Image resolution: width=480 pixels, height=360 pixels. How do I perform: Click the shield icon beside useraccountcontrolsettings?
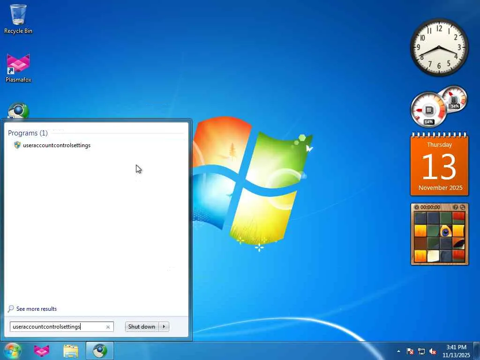[17, 145]
